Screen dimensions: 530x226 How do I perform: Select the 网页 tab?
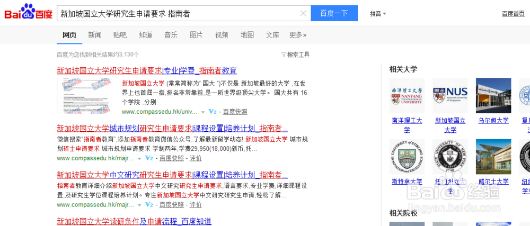[69, 35]
